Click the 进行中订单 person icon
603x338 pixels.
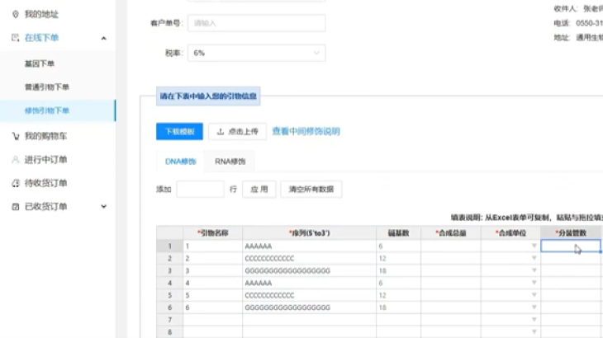coord(16,159)
